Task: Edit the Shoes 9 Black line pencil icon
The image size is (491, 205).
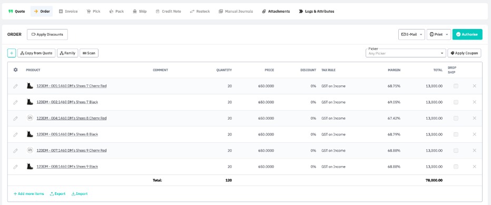Action: coord(15,167)
